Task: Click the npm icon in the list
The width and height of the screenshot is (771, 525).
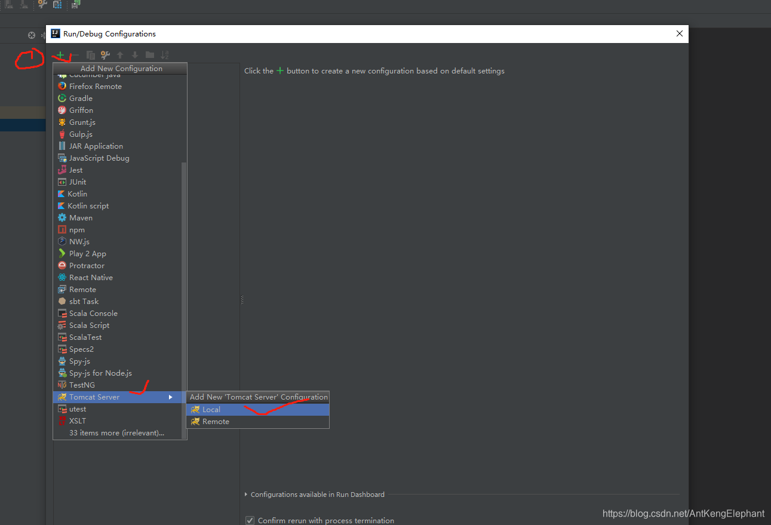Action: pos(62,229)
